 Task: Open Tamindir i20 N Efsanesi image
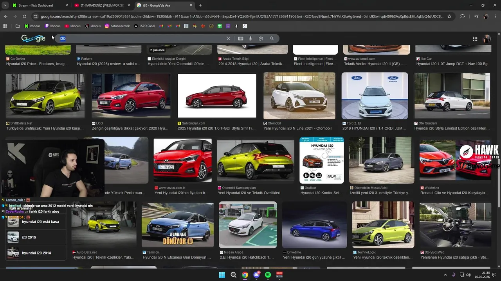tap(177, 225)
